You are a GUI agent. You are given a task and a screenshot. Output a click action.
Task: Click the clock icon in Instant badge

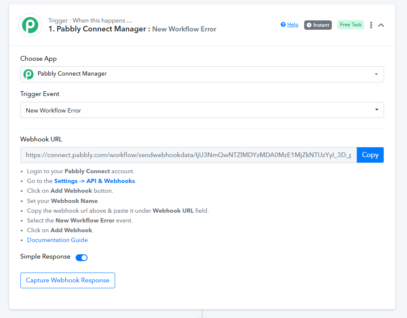point(309,25)
